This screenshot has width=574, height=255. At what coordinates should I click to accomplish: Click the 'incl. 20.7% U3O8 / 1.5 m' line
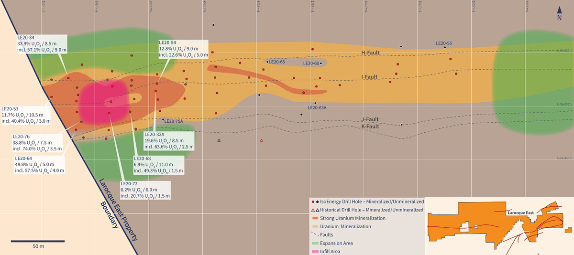click(x=145, y=196)
